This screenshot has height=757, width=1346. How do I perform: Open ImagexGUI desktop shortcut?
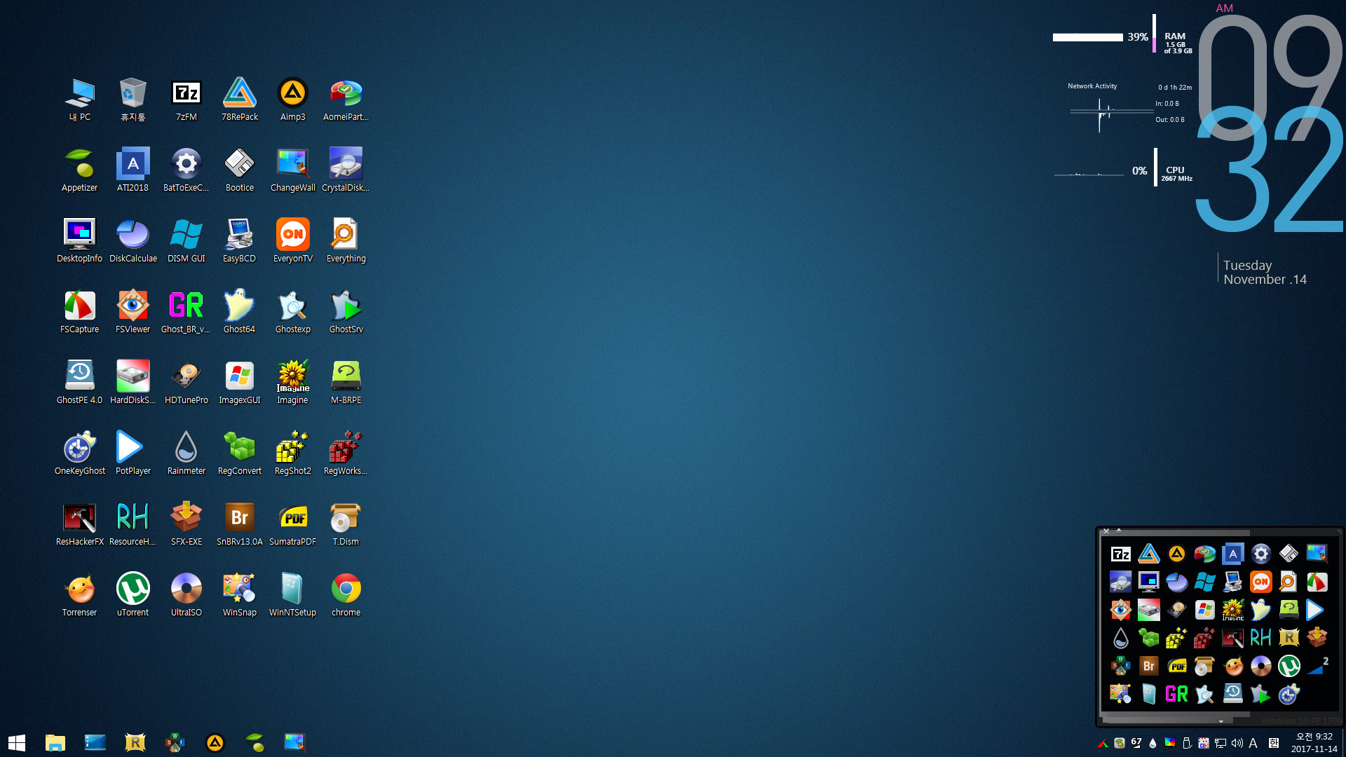pyautogui.click(x=240, y=383)
